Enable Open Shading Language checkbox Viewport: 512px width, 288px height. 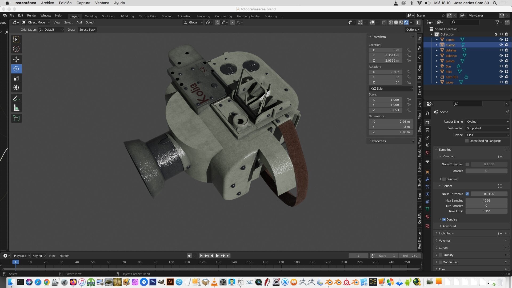point(467,141)
